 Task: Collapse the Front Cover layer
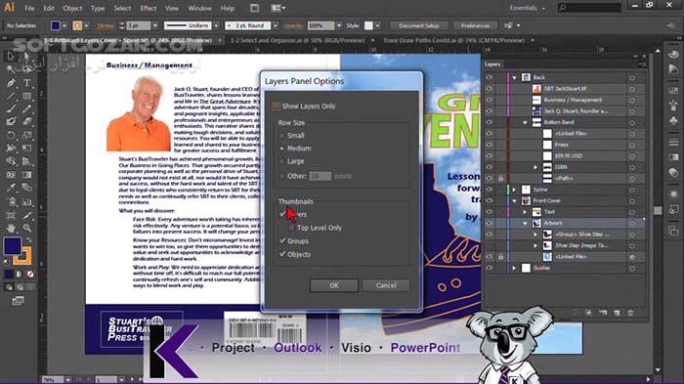(515, 200)
